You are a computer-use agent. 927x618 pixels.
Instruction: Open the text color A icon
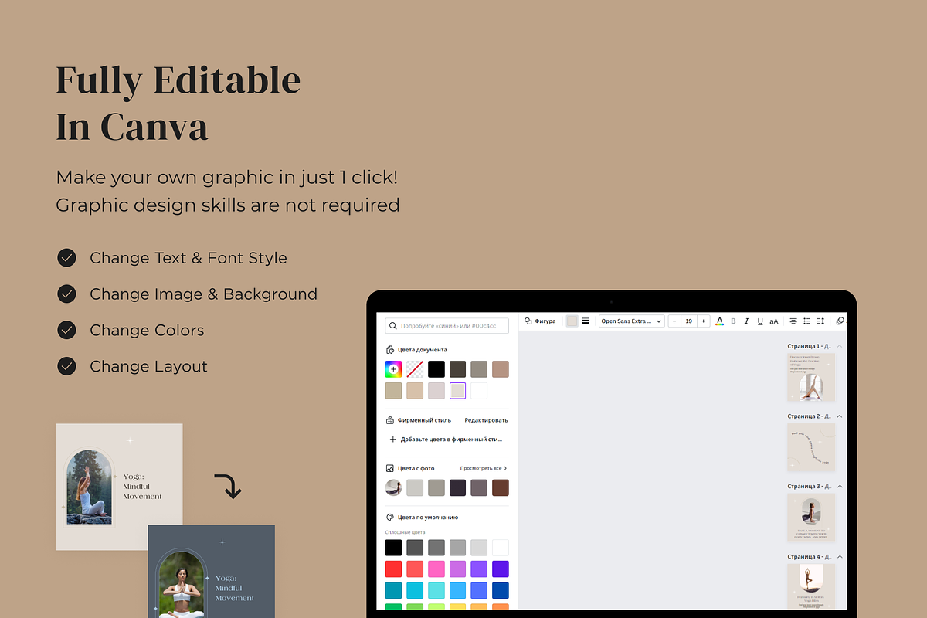click(x=720, y=321)
